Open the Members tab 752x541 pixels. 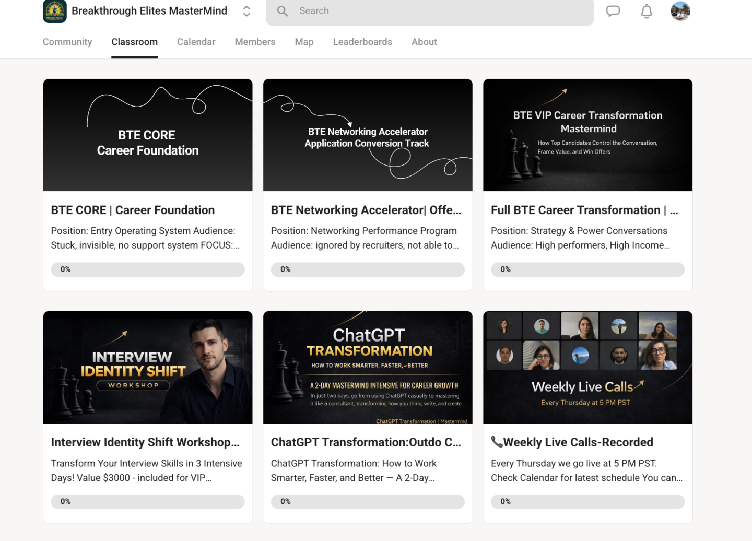click(255, 42)
